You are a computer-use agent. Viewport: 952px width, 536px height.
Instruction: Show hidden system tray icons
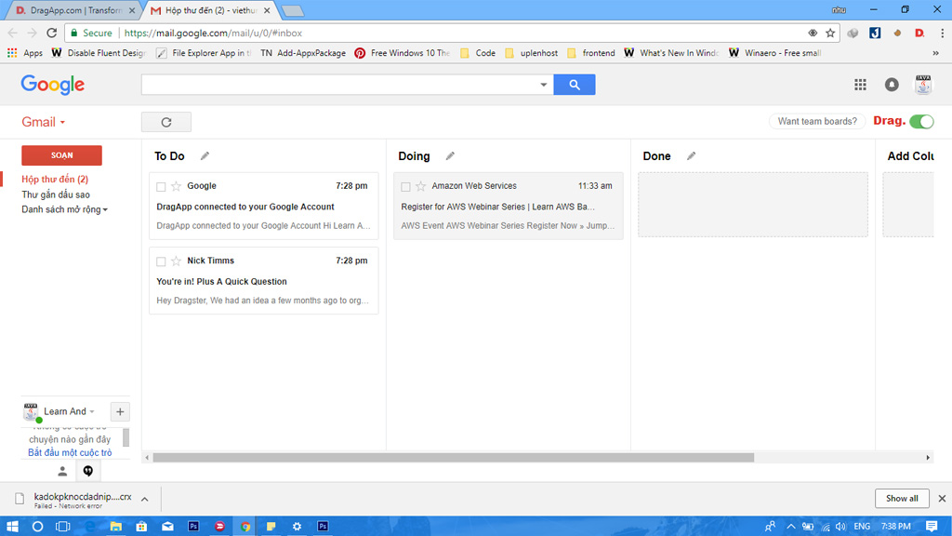790,527
